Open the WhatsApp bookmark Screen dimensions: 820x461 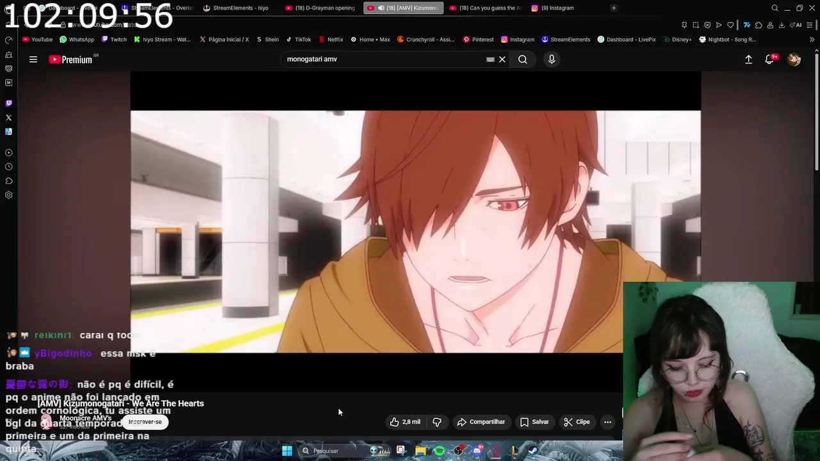(x=76, y=40)
